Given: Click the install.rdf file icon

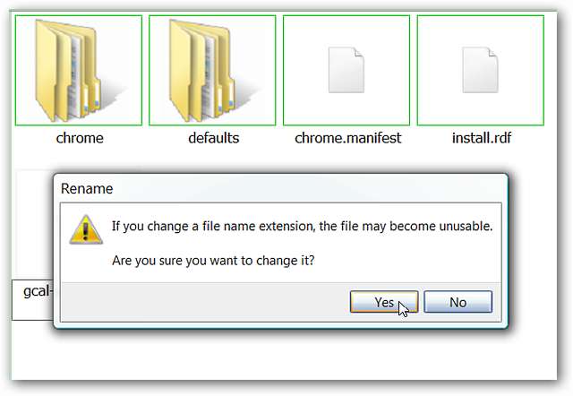Looking at the screenshot, I should click(481, 70).
